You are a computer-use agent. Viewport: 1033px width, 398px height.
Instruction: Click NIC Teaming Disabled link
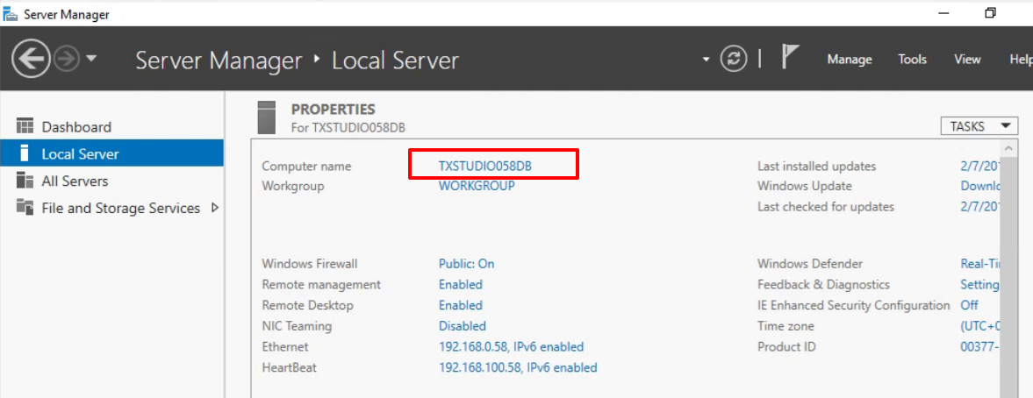463,325
